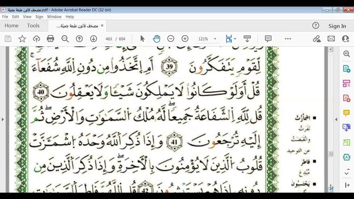Click the Sign In link
This screenshot has height=199, width=354.
point(337,26)
